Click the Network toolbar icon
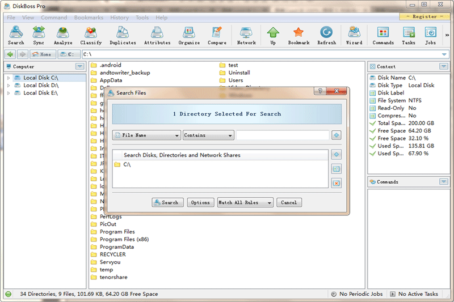The width and height of the screenshot is (454, 302). pyautogui.click(x=246, y=35)
